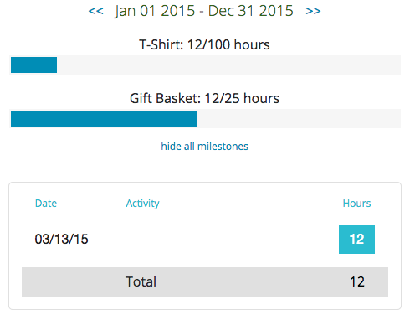
Task: Open the Jan 01 2015 - Dec 31 2015 date range
Action: coord(204,11)
